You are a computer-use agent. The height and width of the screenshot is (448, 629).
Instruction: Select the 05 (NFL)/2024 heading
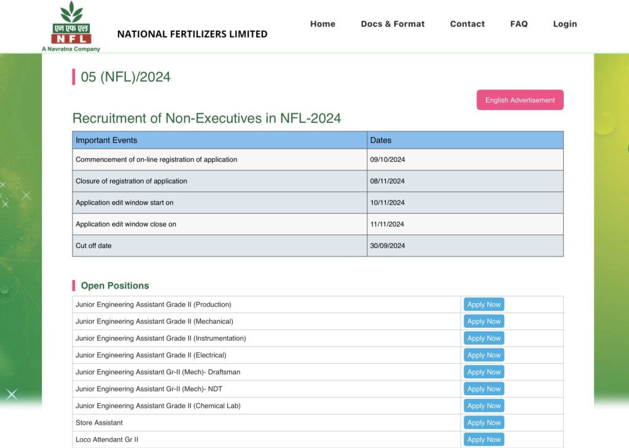coord(125,77)
